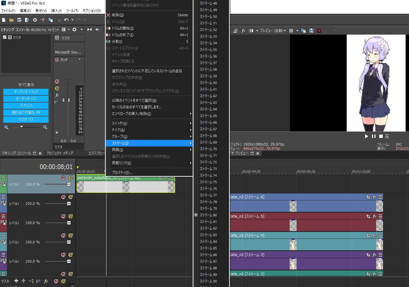Open ツール(T) menu
The width and height of the screenshot is (409, 287).
72,11
